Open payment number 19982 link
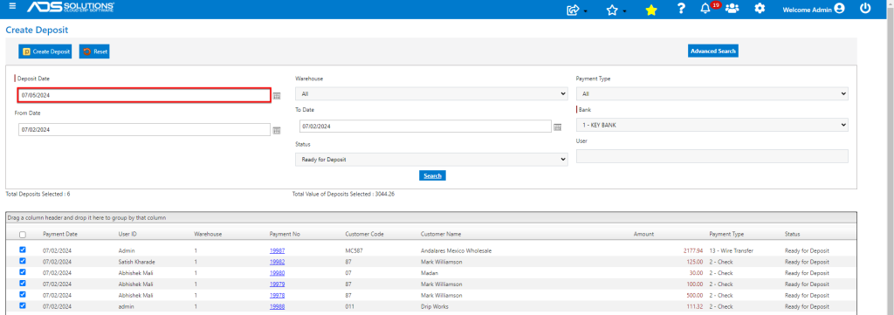The image size is (894, 315). (277, 262)
